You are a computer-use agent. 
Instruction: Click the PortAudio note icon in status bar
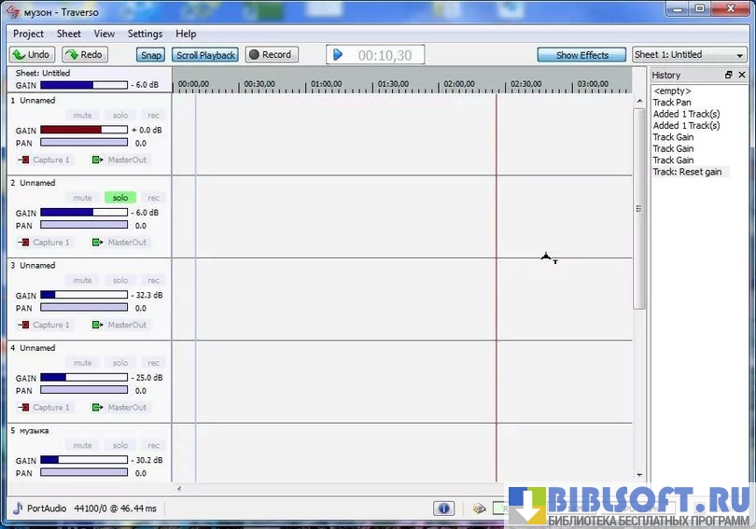coord(17,508)
